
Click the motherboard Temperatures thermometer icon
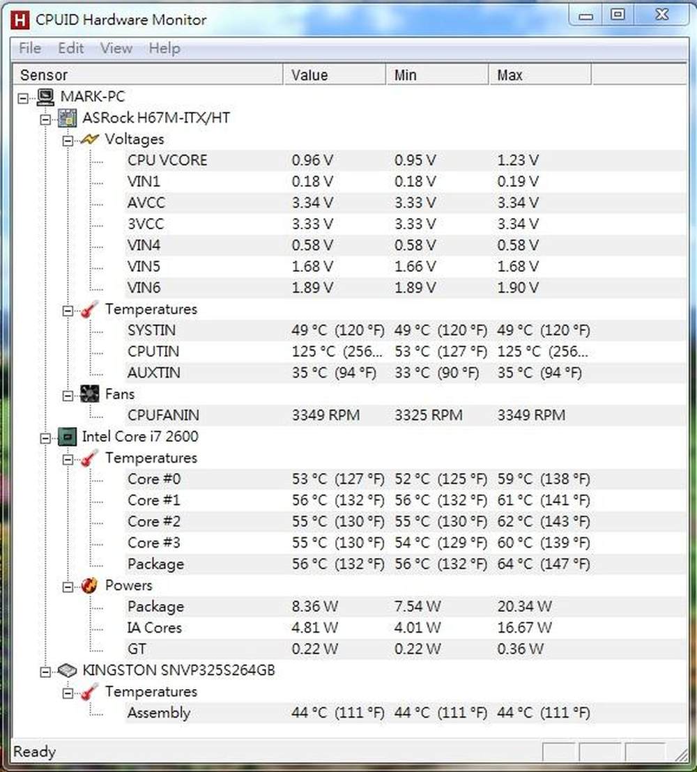click(x=90, y=309)
